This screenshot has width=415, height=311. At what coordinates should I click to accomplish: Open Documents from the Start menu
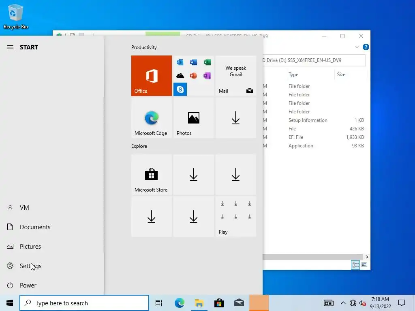tap(51, 227)
